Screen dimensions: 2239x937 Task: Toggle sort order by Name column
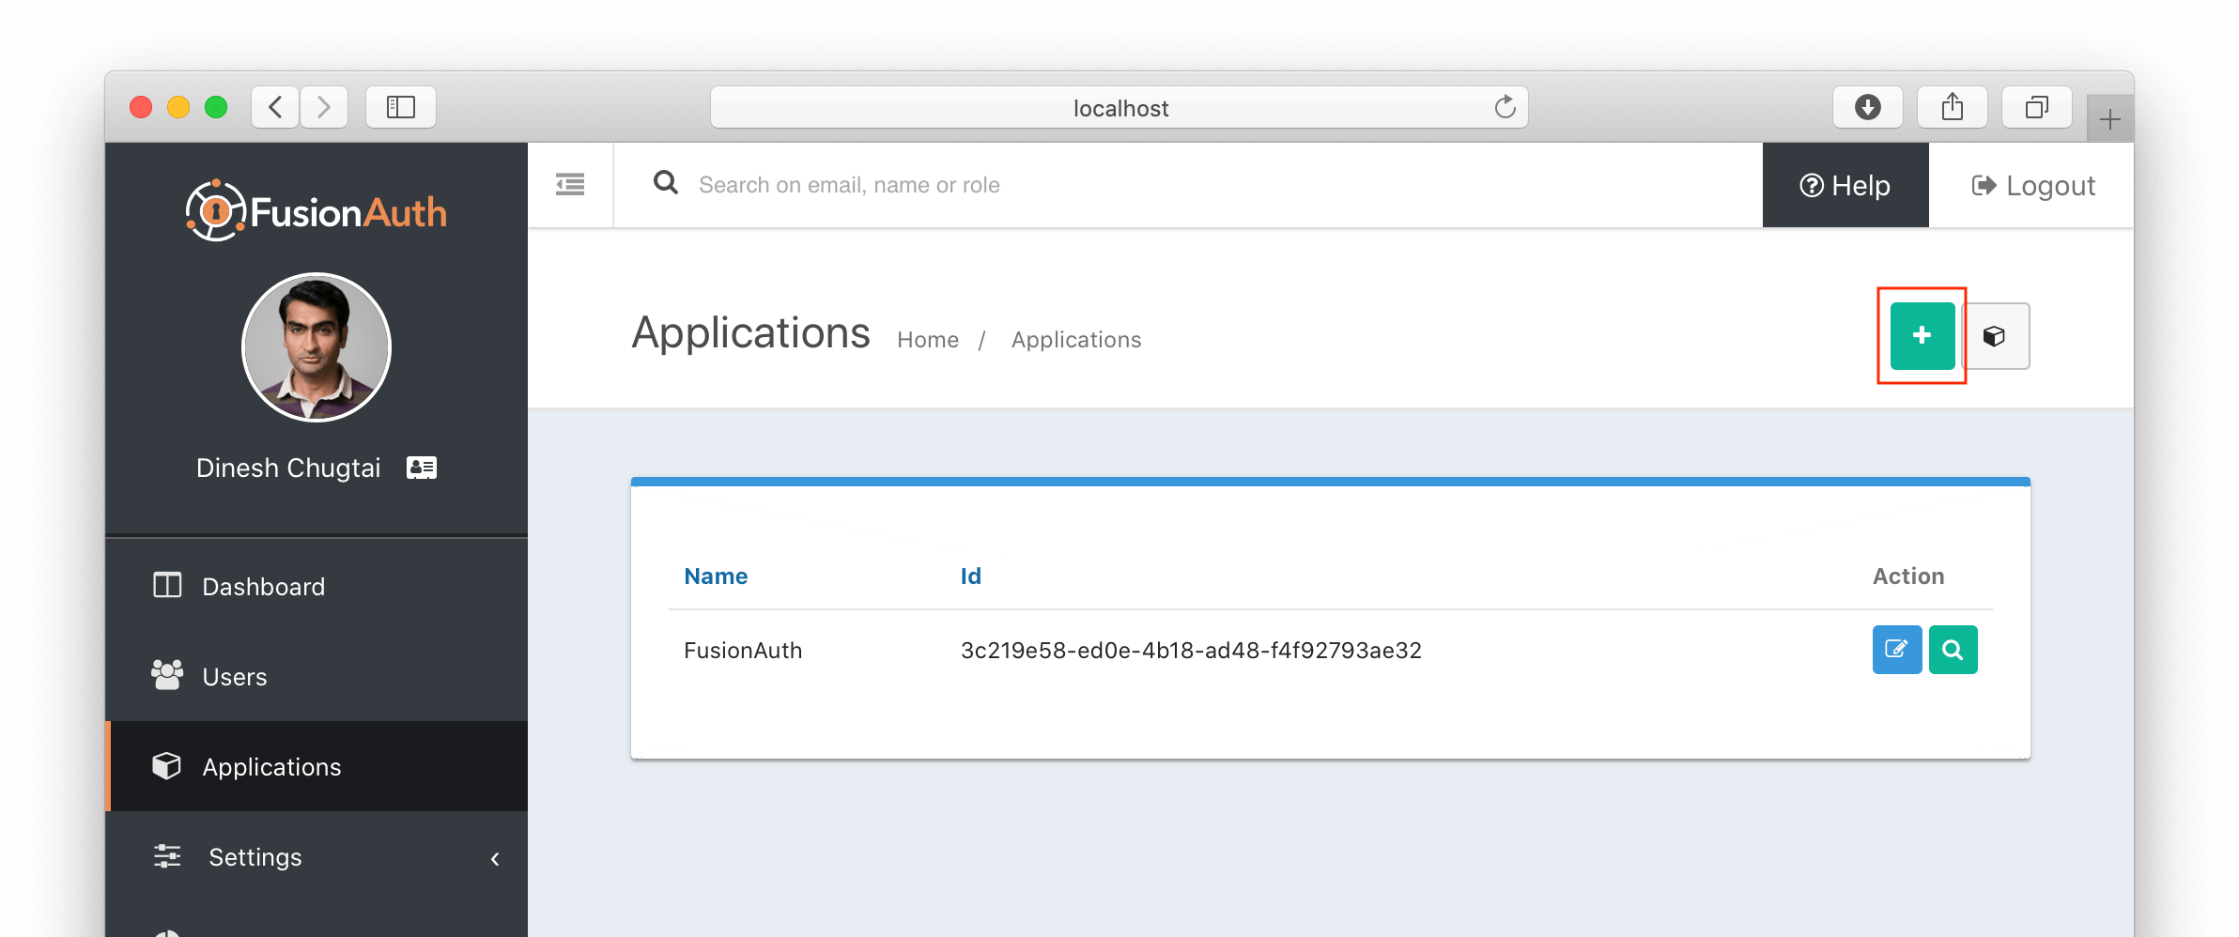tap(716, 576)
